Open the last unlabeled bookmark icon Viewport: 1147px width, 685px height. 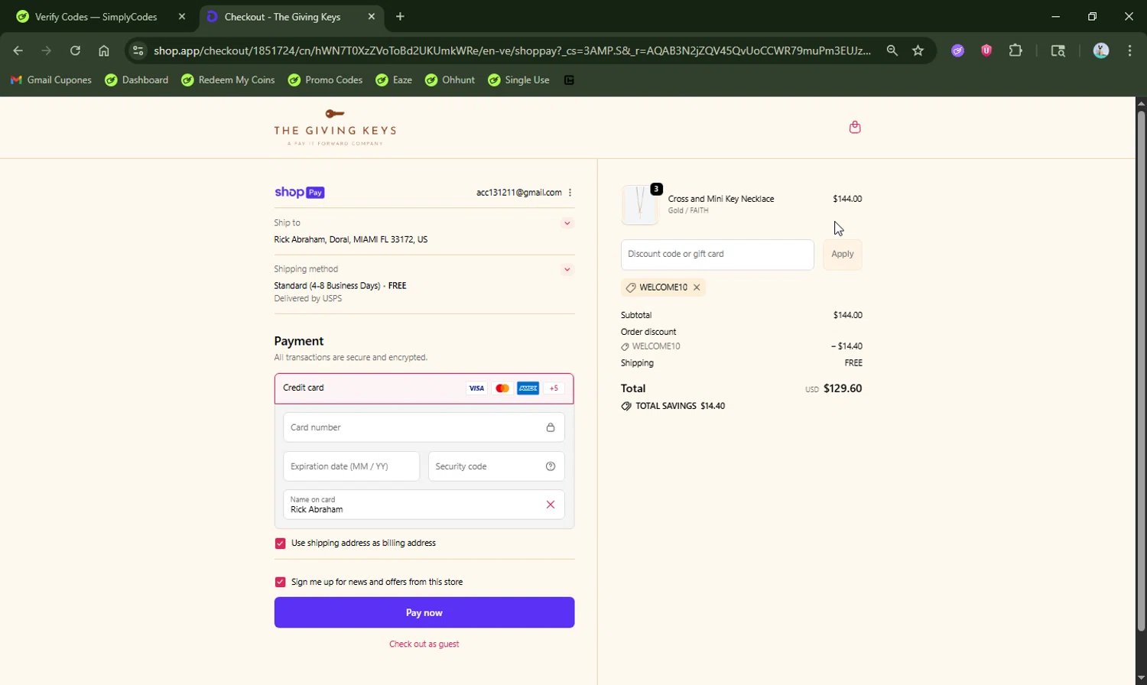tap(569, 80)
